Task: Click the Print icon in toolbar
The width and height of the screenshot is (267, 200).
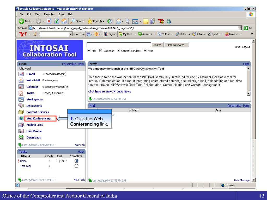Action: click(x=128, y=21)
